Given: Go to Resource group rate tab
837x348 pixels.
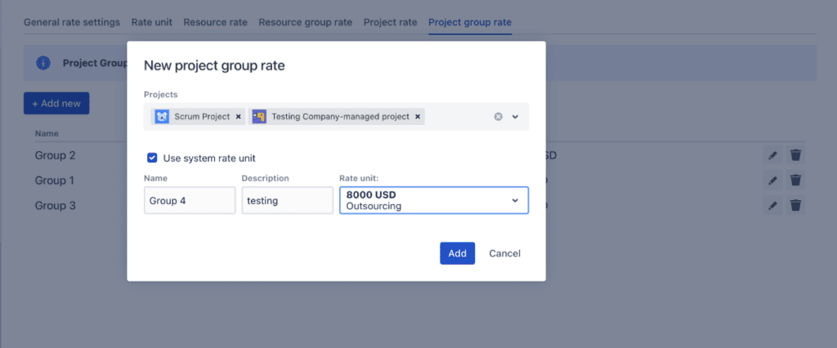Looking at the screenshot, I should point(306,22).
